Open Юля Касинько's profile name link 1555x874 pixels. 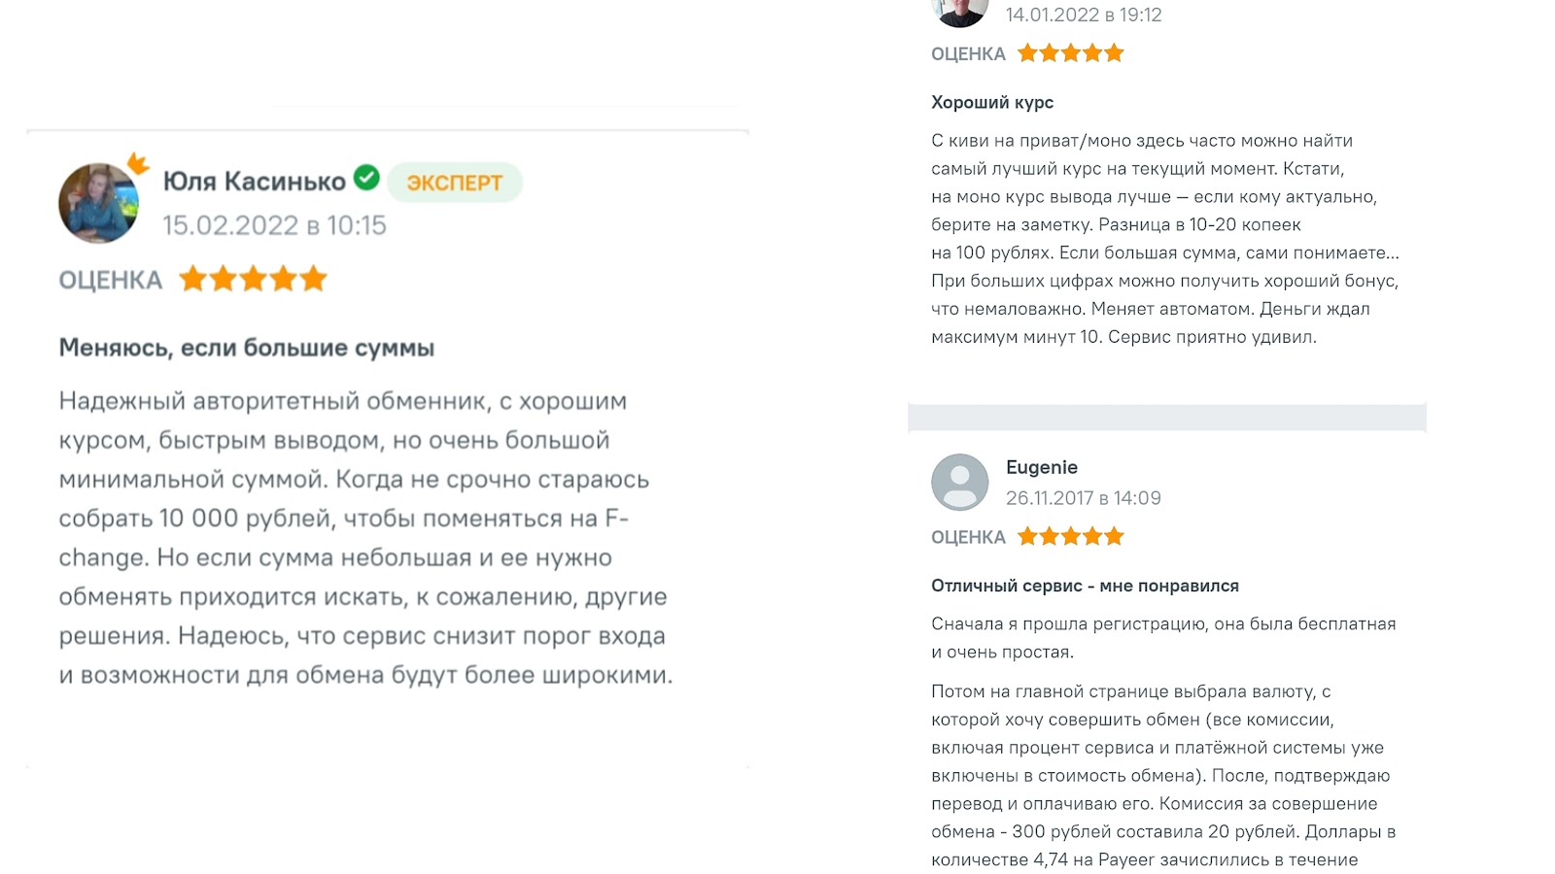click(x=254, y=182)
